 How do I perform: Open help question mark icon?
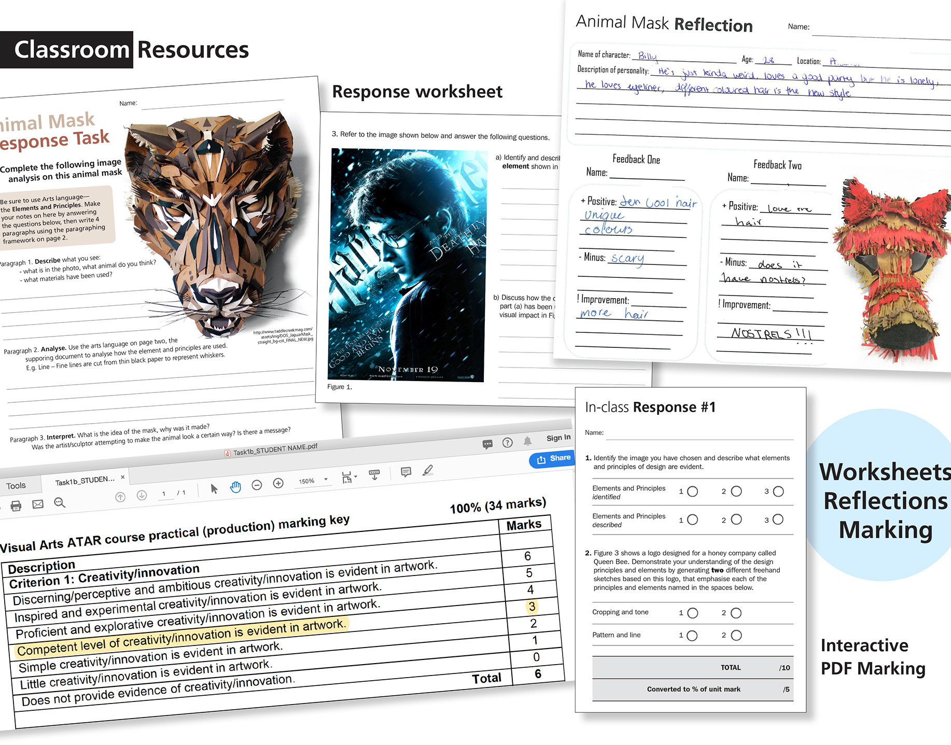pyautogui.click(x=508, y=442)
